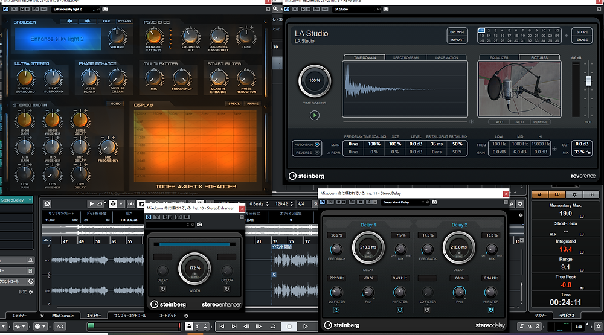Viewport: 604px width, 335px height.
Task: Toggle the StereoEnhancer DELAY power button
Action: (162, 289)
